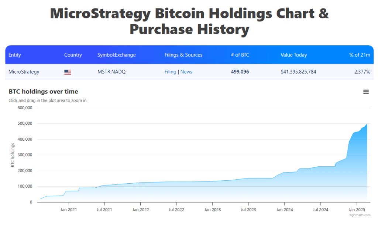The width and height of the screenshot is (378, 226).
Task: Click the Jul 2023 x-axis label
Action: point(248,210)
